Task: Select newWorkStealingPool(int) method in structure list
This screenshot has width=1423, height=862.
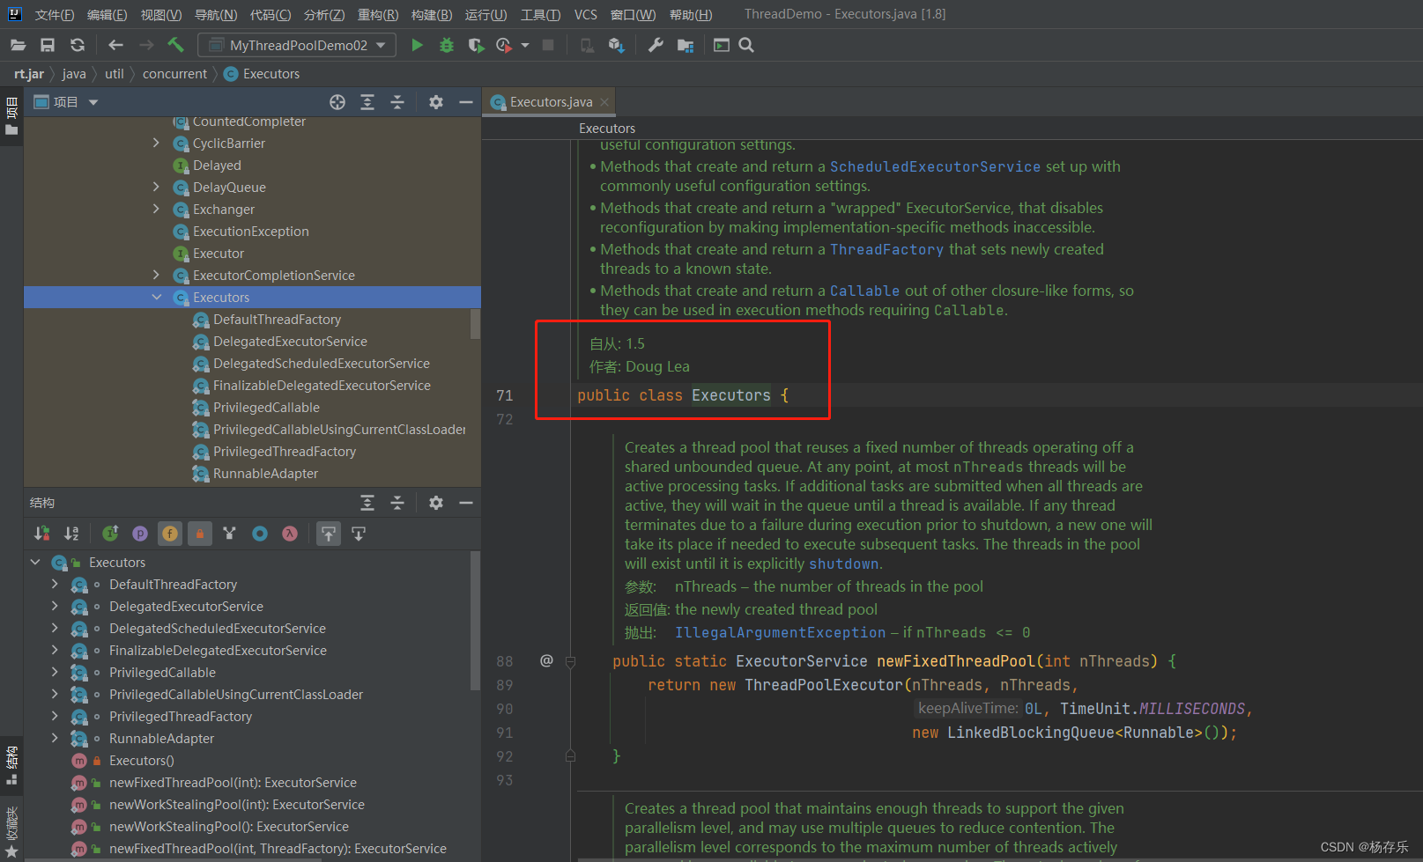Action: tap(236, 805)
